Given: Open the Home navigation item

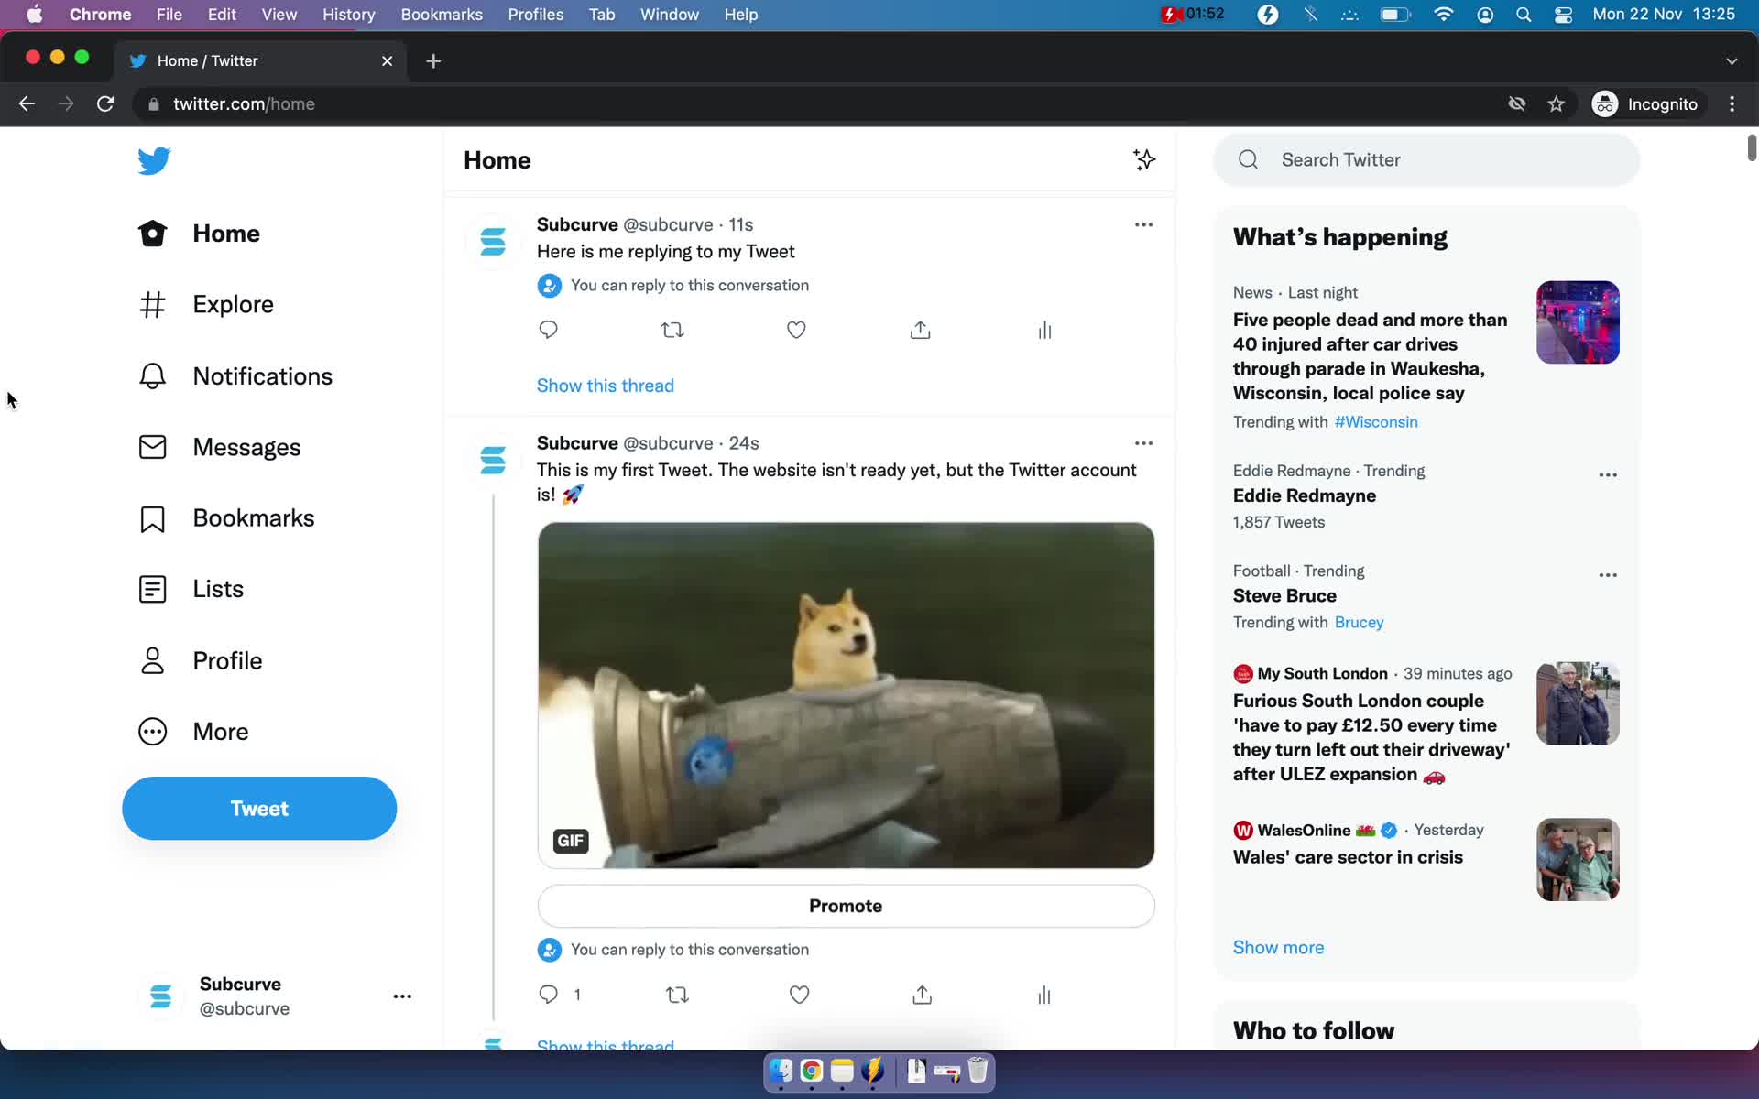Looking at the screenshot, I should pyautogui.click(x=199, y=234).
